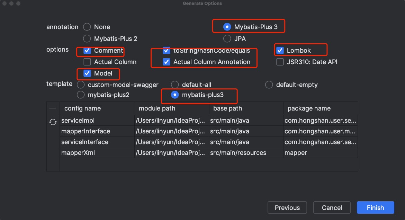Toggle the Actual Column Annotation checkbox

tap(166, 62)
